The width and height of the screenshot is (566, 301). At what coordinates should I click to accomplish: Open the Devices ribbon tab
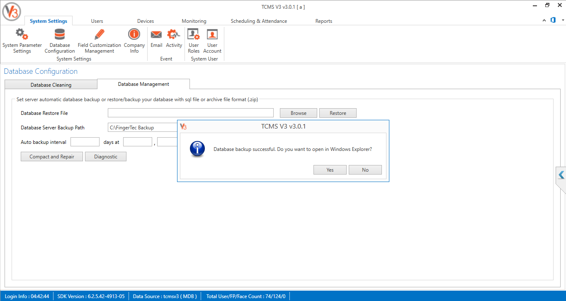(x=146, y=21)
